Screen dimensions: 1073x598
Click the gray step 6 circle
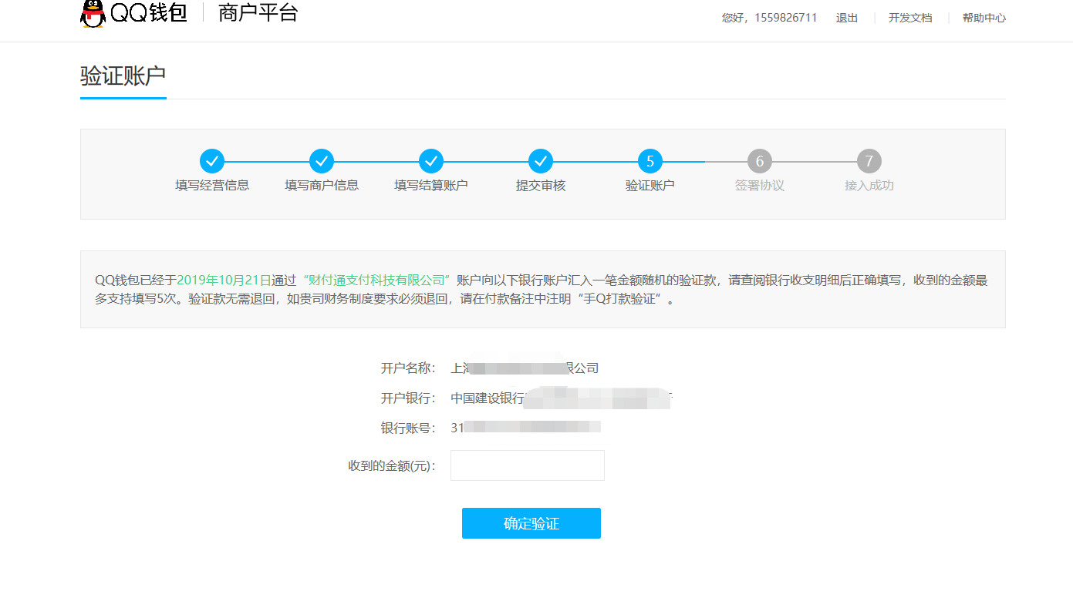[760, 161]
